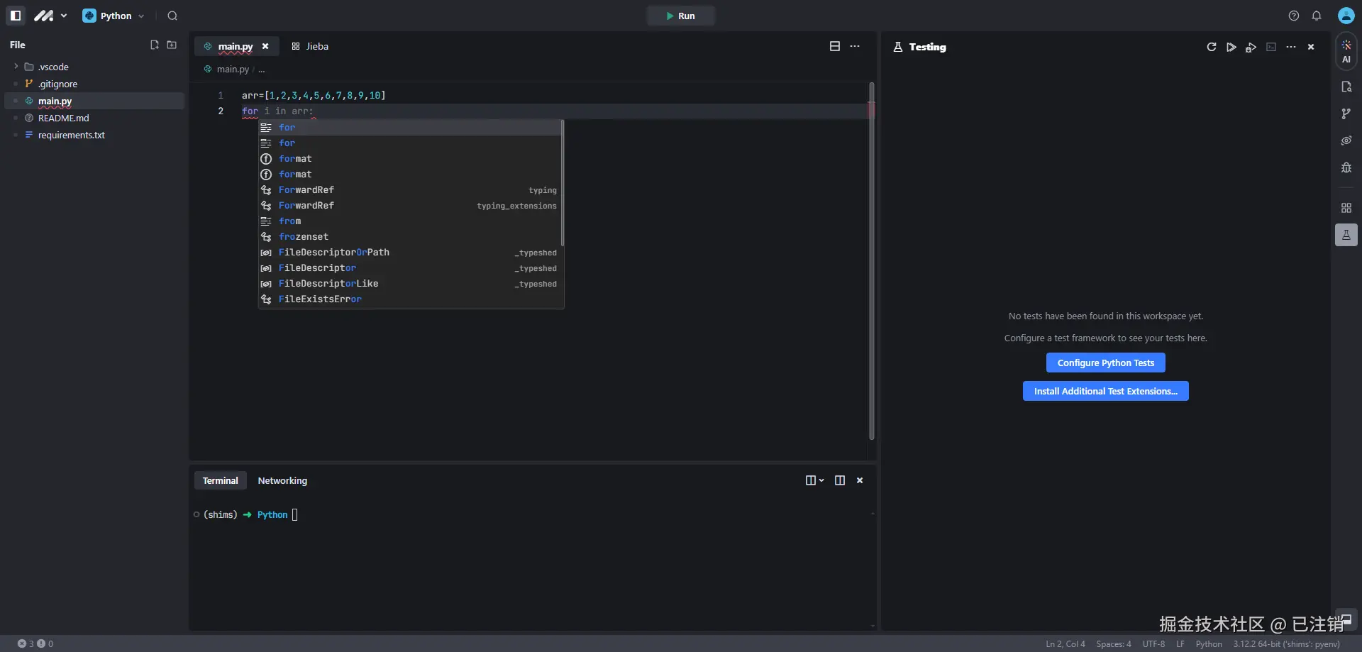Select the FileExistsError suggestion

click(x=410, y=299)
